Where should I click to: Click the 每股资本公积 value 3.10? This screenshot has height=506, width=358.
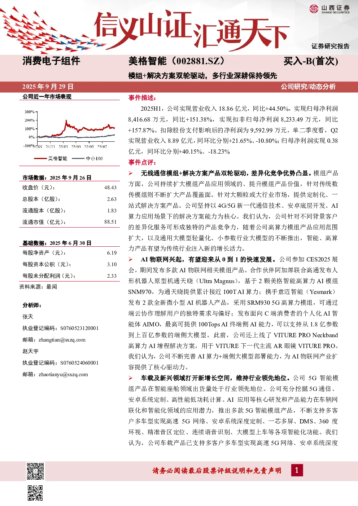(x=112, y=264)
